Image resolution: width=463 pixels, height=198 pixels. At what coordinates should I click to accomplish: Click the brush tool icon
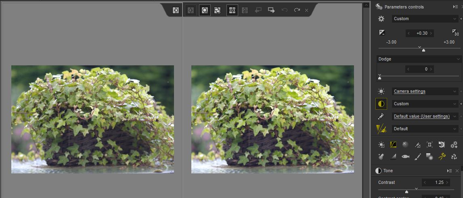(417, 156)
